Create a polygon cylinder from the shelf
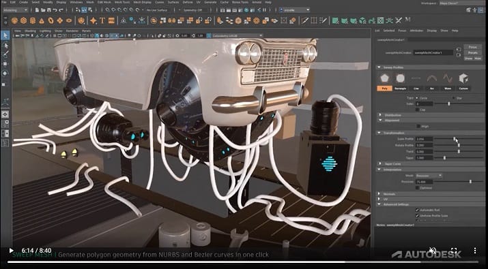This screenshot has width=488, height=269. pyautogui.click(x=32, y=21)
